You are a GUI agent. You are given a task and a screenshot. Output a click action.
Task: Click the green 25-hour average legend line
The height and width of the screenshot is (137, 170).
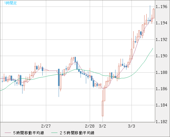(x=54, y=133)
